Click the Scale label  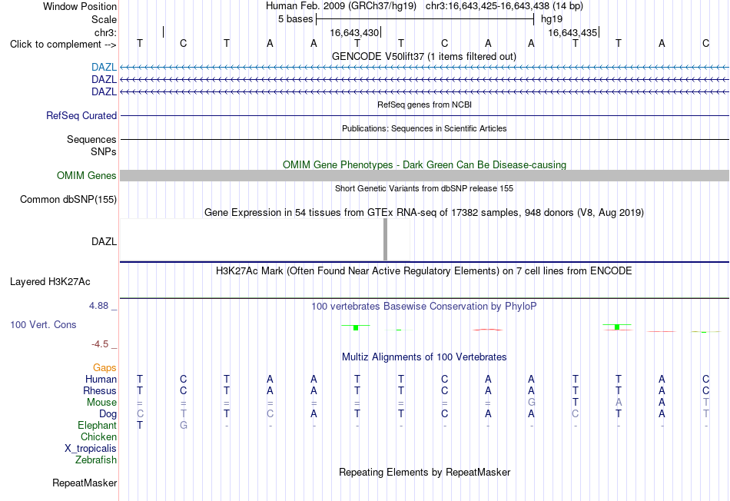(104, 19)
